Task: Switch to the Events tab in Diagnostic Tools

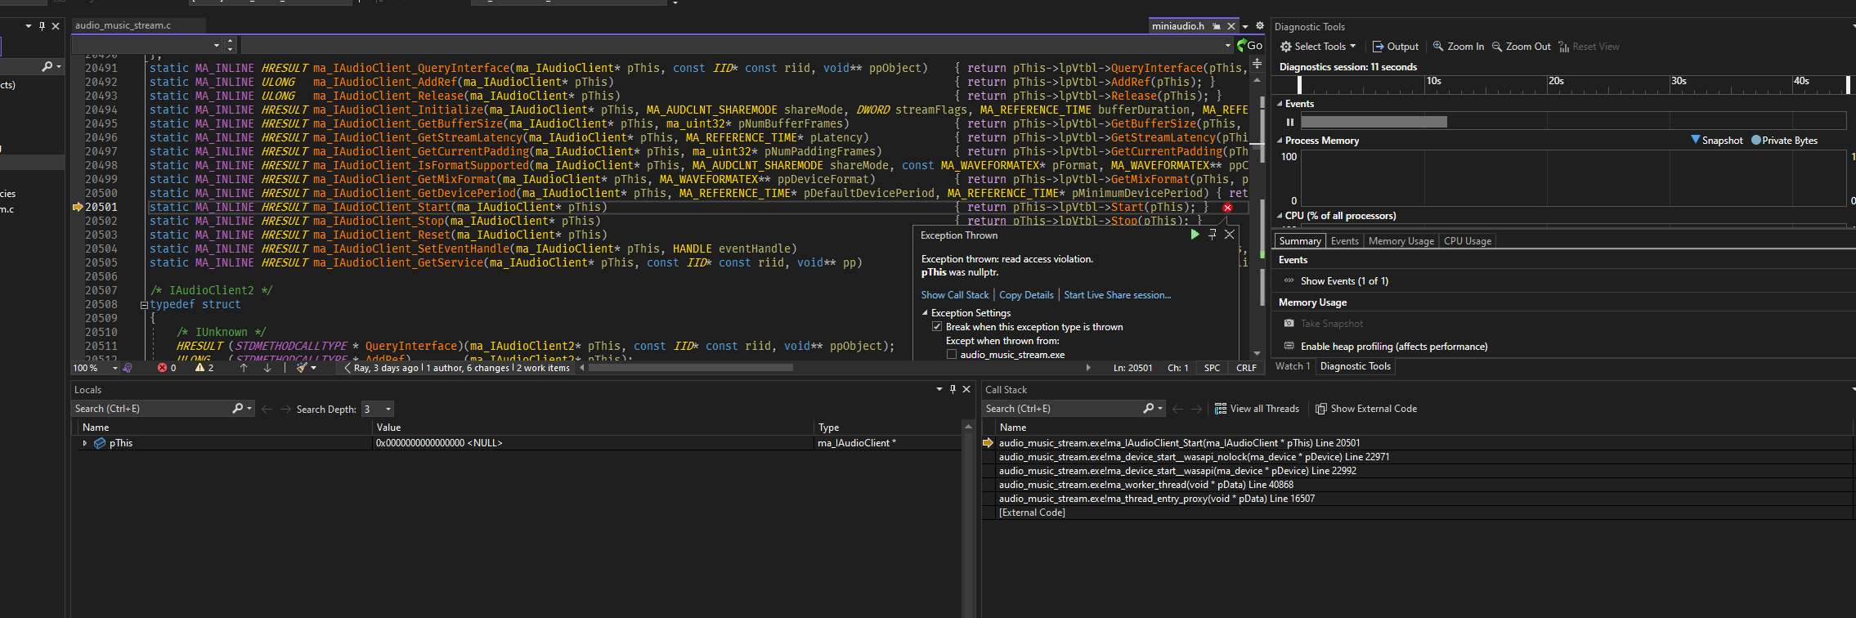Action: pyautogui.click(x=1344, y=241)
